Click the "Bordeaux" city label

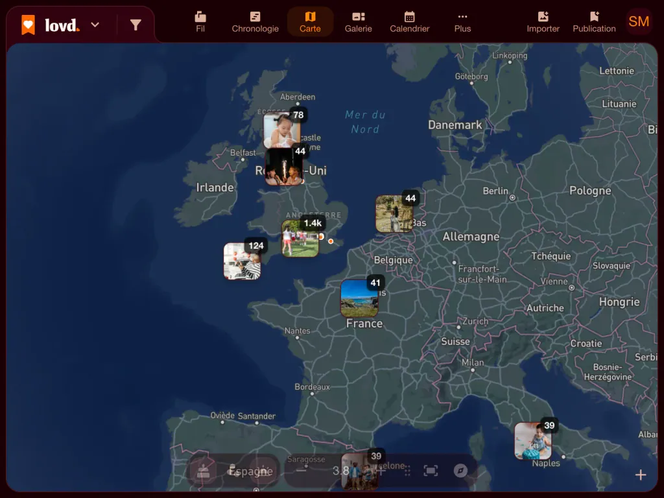pos(312,386)
